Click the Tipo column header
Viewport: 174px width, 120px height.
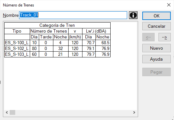coord(17,31)
